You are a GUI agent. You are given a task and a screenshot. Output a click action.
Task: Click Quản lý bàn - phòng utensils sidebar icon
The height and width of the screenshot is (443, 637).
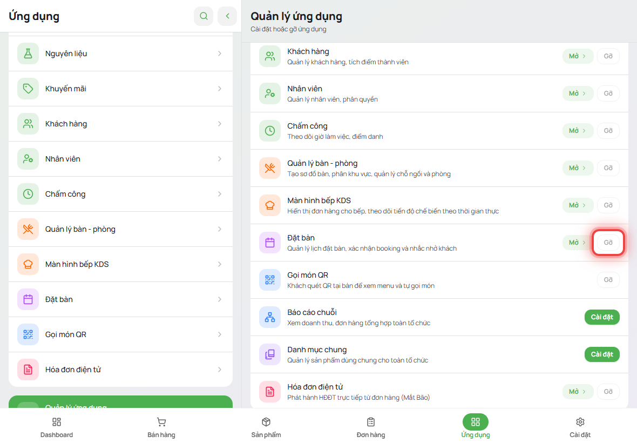tap(28, 229)
